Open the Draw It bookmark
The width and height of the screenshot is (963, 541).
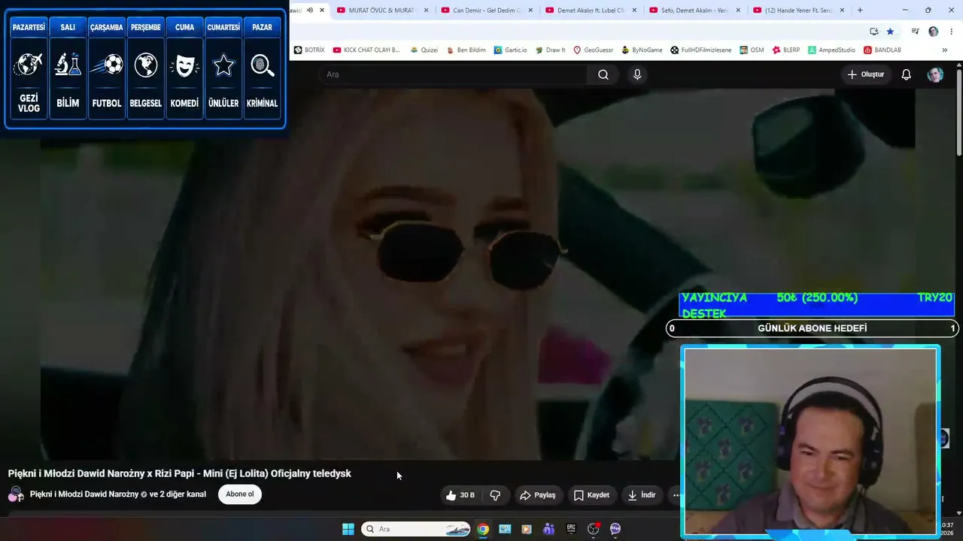[550, 50]
